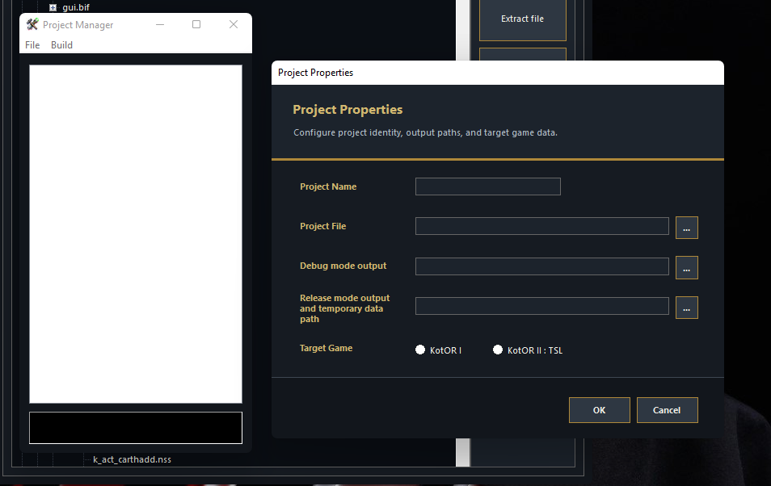Screen dimensions: 771x486
Task: Expand the gui.bif tree node
Action: click(x=53, y=7)
